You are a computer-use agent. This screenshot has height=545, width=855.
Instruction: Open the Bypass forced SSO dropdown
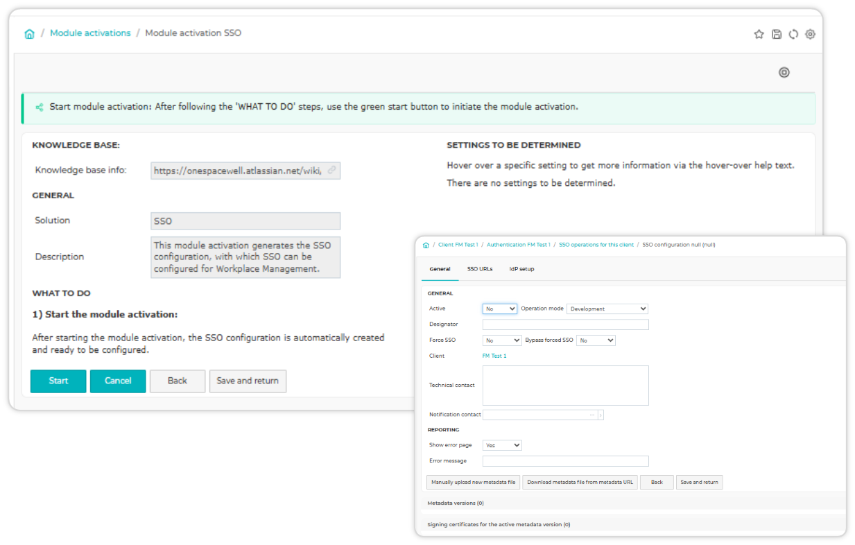[x=596, y=340]
